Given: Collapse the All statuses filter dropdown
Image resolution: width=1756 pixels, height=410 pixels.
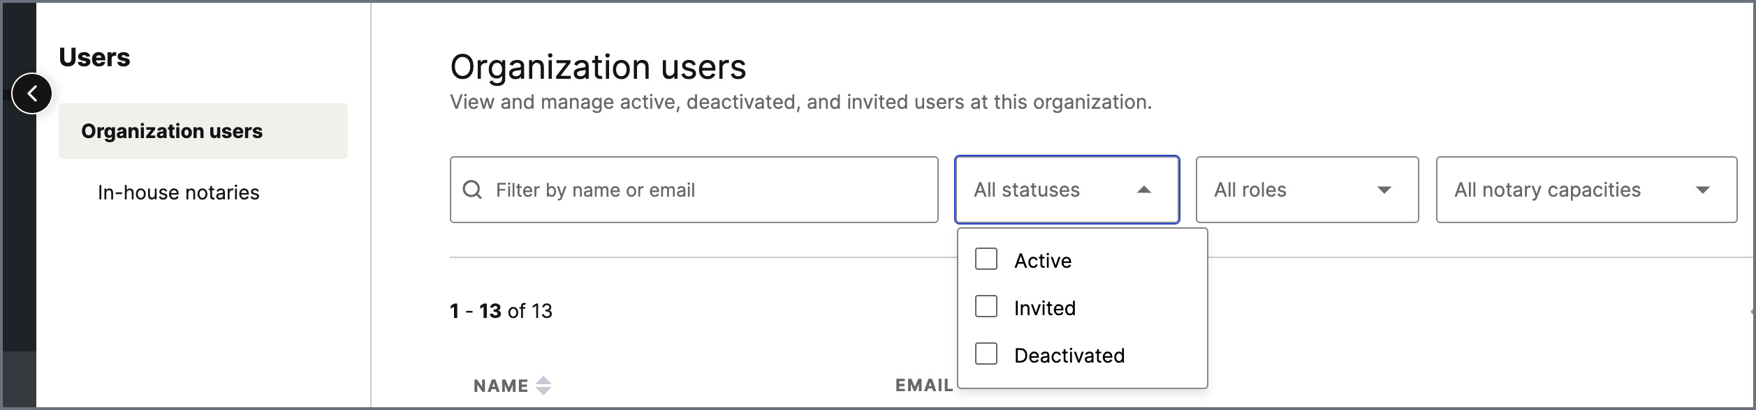Looking at the screenshot, I should click(x=1066, y=190).
